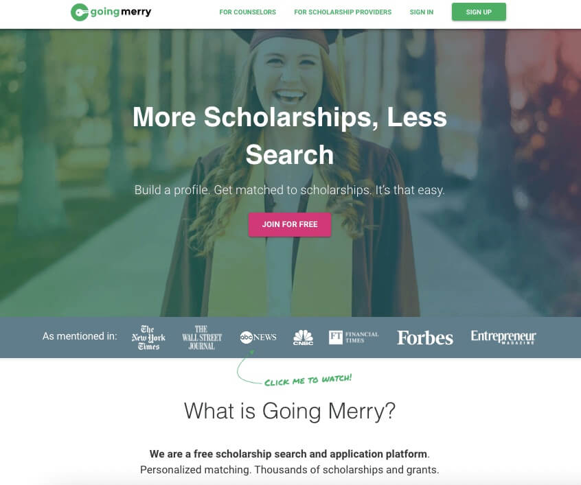Click the hero headline More Scholarships, Less Search

[290, 136]
